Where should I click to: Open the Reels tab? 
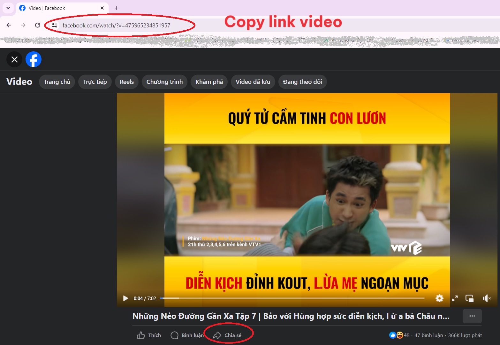(127, 82)
